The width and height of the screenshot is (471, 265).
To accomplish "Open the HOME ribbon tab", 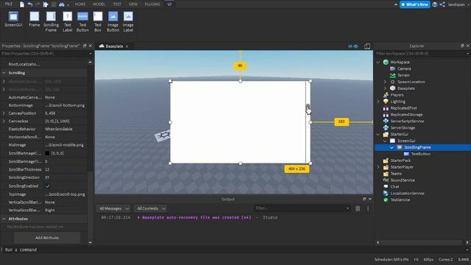I will tap(80, 4).
